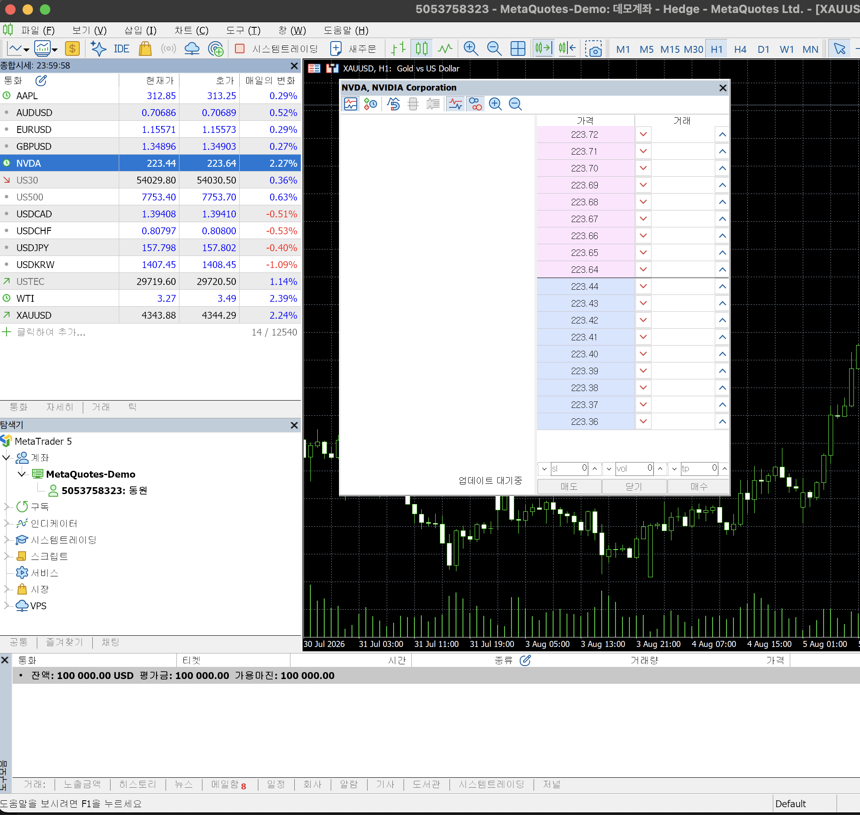
Task: Switch chart to bar chart mode
Action: coord(398,49)
